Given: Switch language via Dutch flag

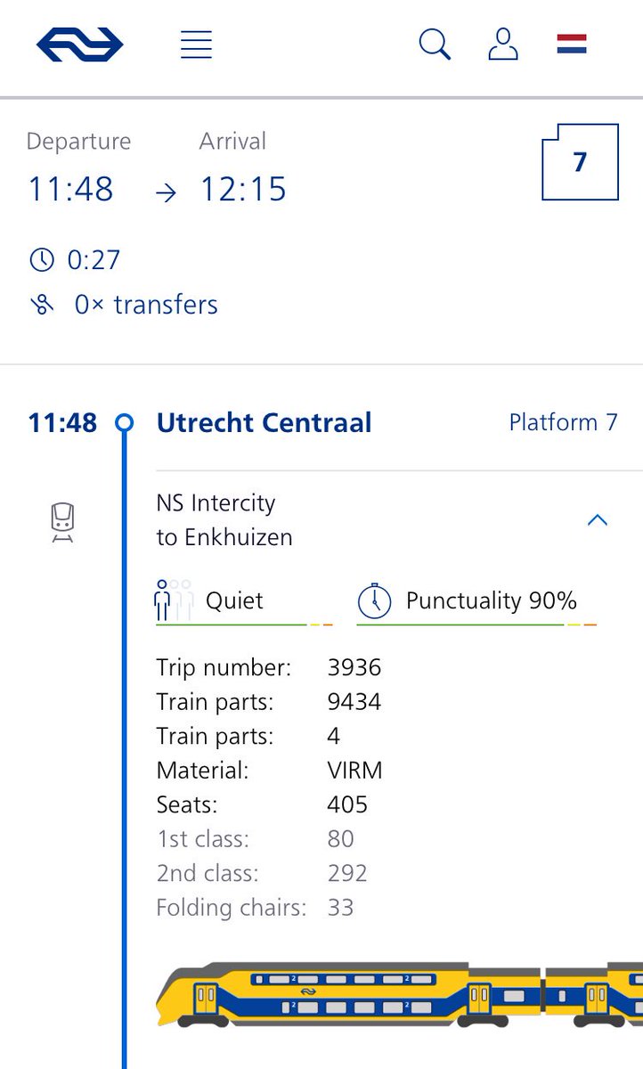Looking at the screenshot, I should (x=572, y=45).
